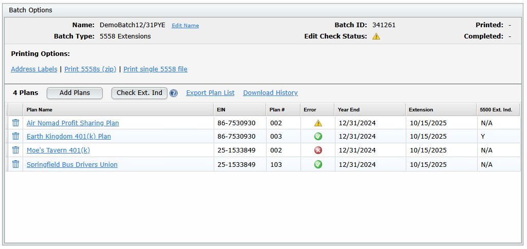Click Batch ID value 341261

point(384,25)
